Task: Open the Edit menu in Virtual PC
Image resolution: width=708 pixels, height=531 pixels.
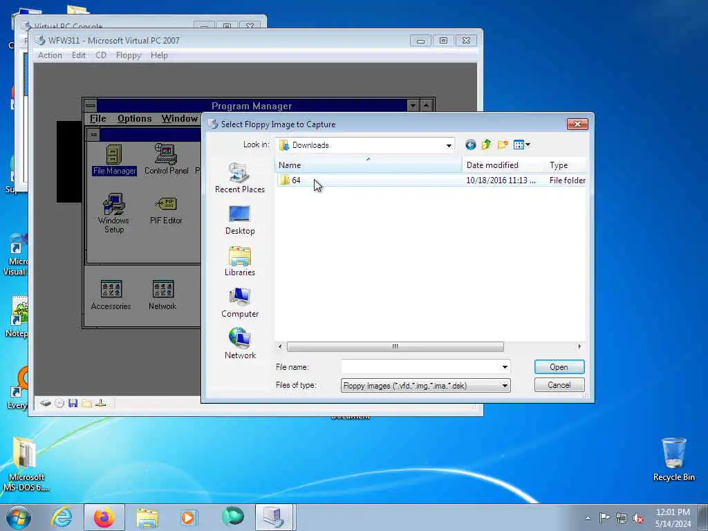Action: [79, 55]
